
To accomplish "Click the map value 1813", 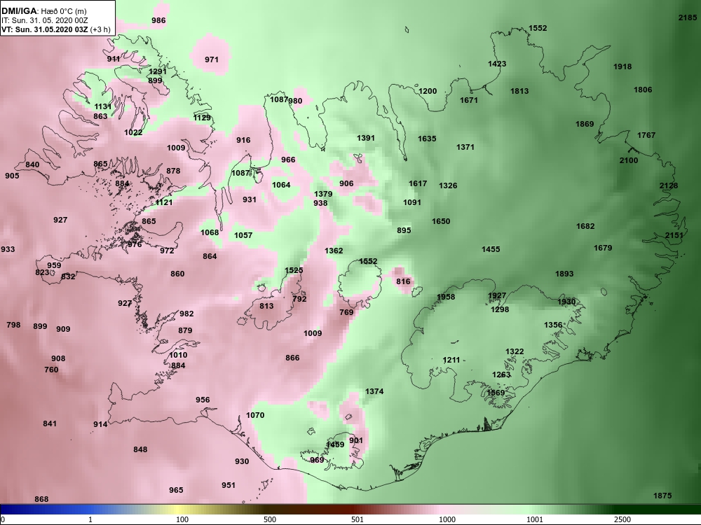I will tap(519, 91).
